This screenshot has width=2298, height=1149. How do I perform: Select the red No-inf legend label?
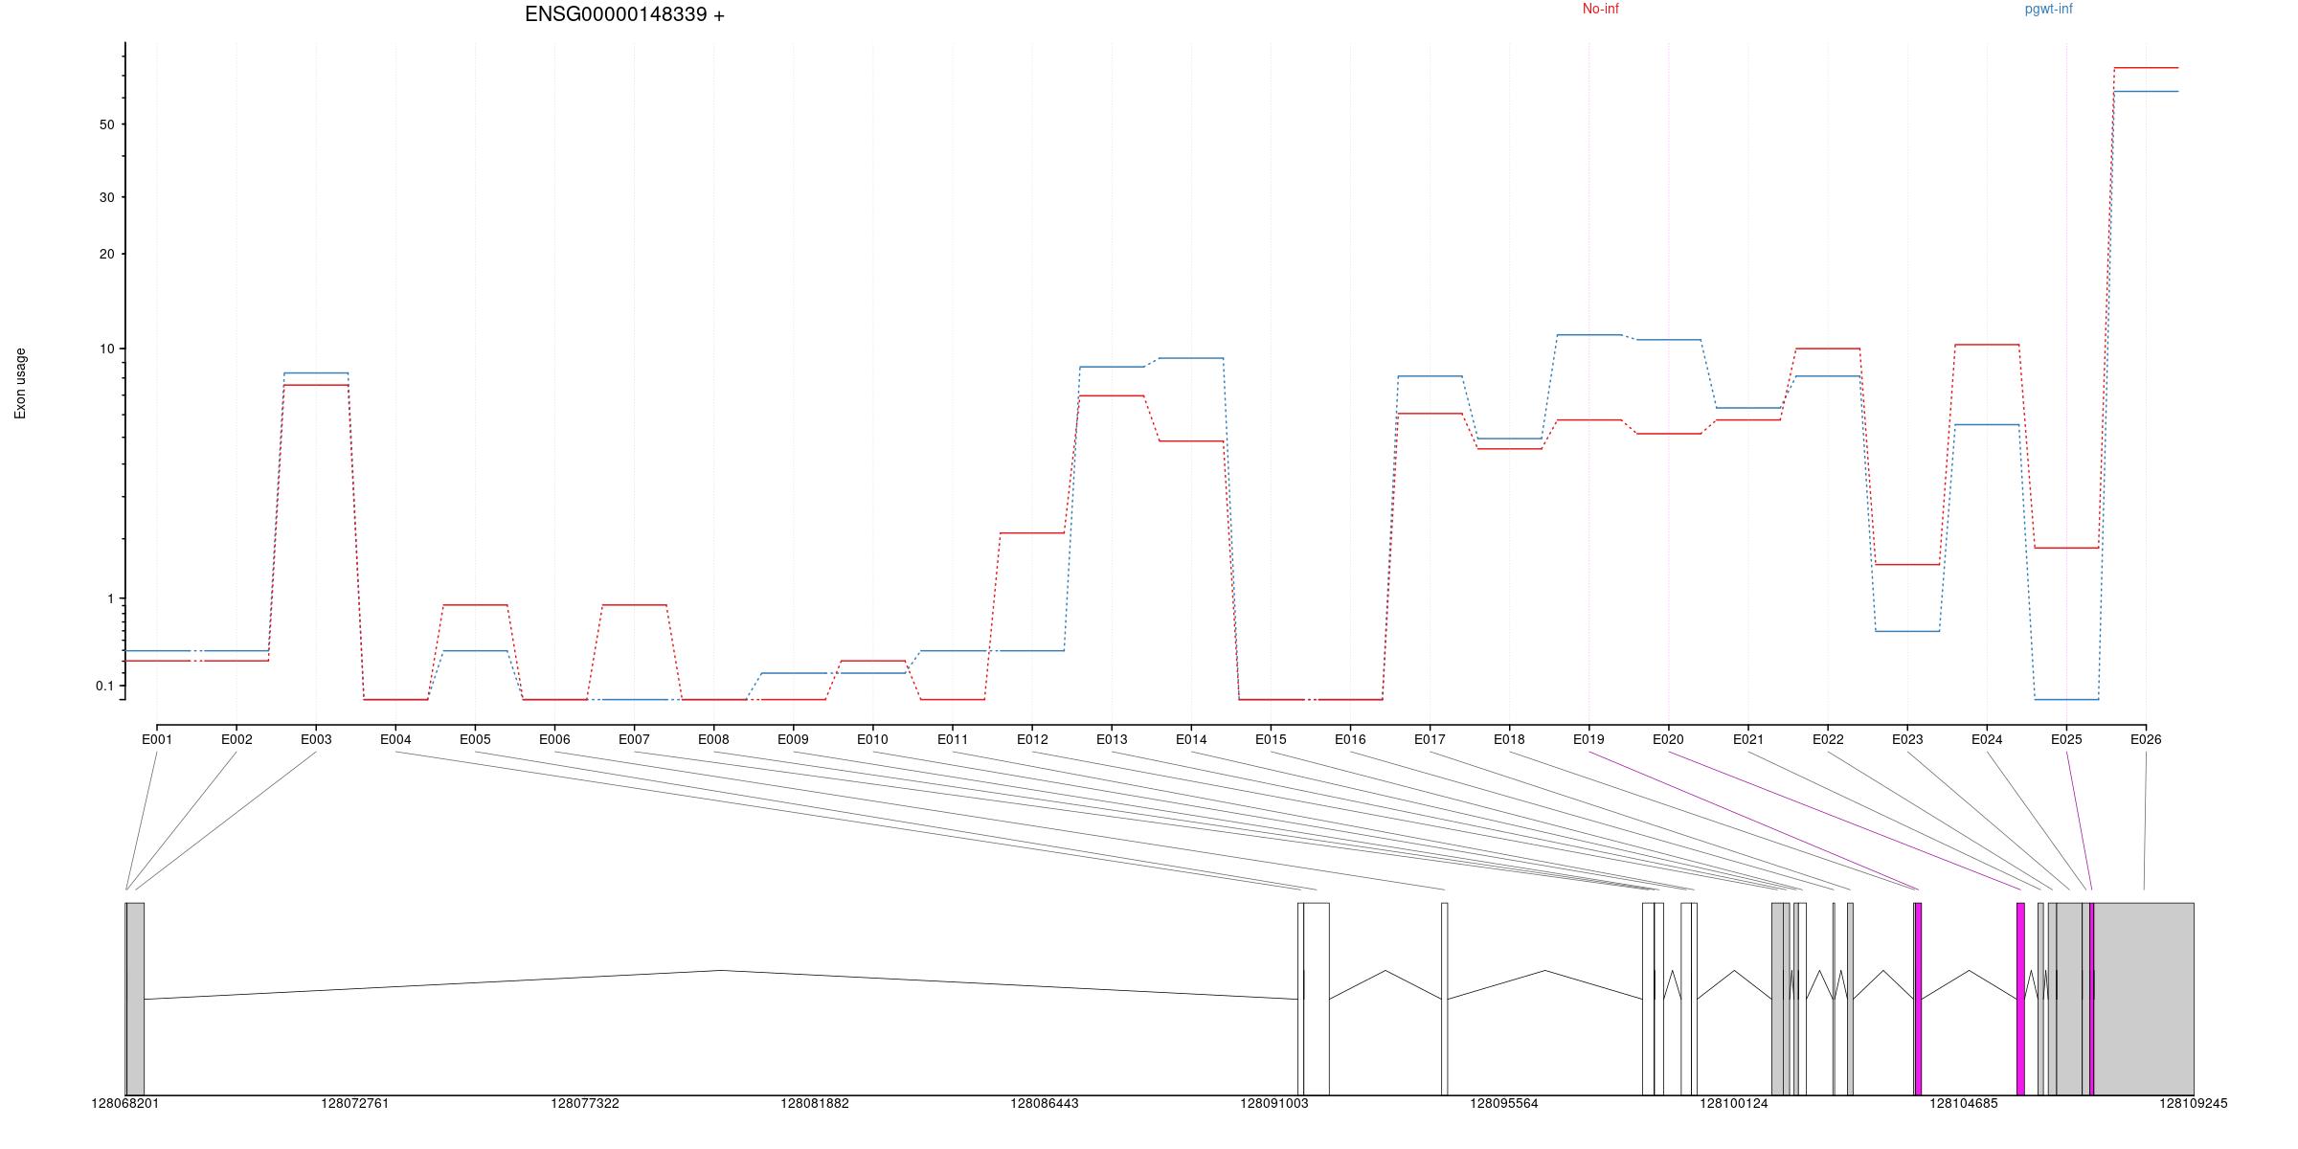pyautogui.click(x=1600, y=9)
